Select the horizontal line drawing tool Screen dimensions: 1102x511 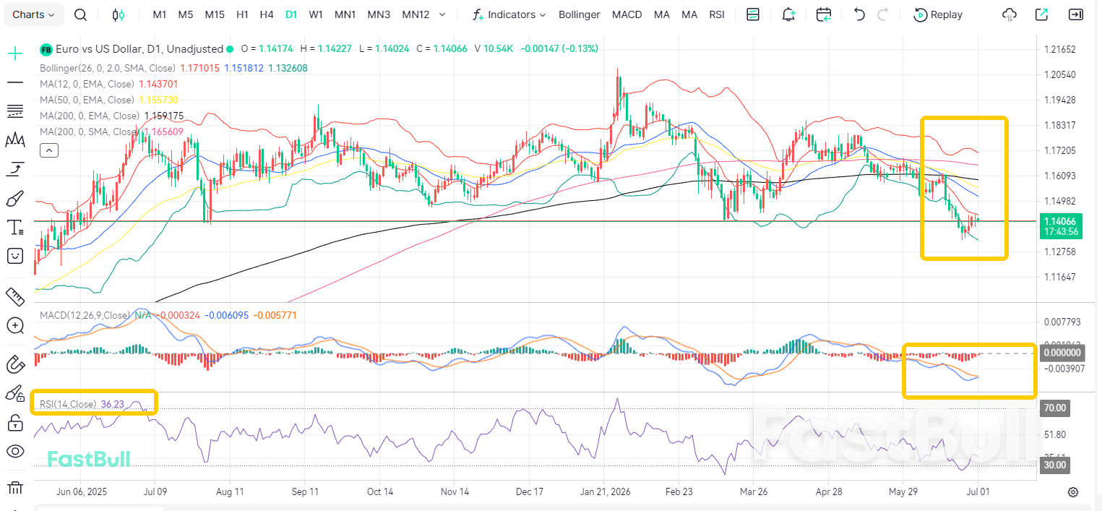click(15, 82)
